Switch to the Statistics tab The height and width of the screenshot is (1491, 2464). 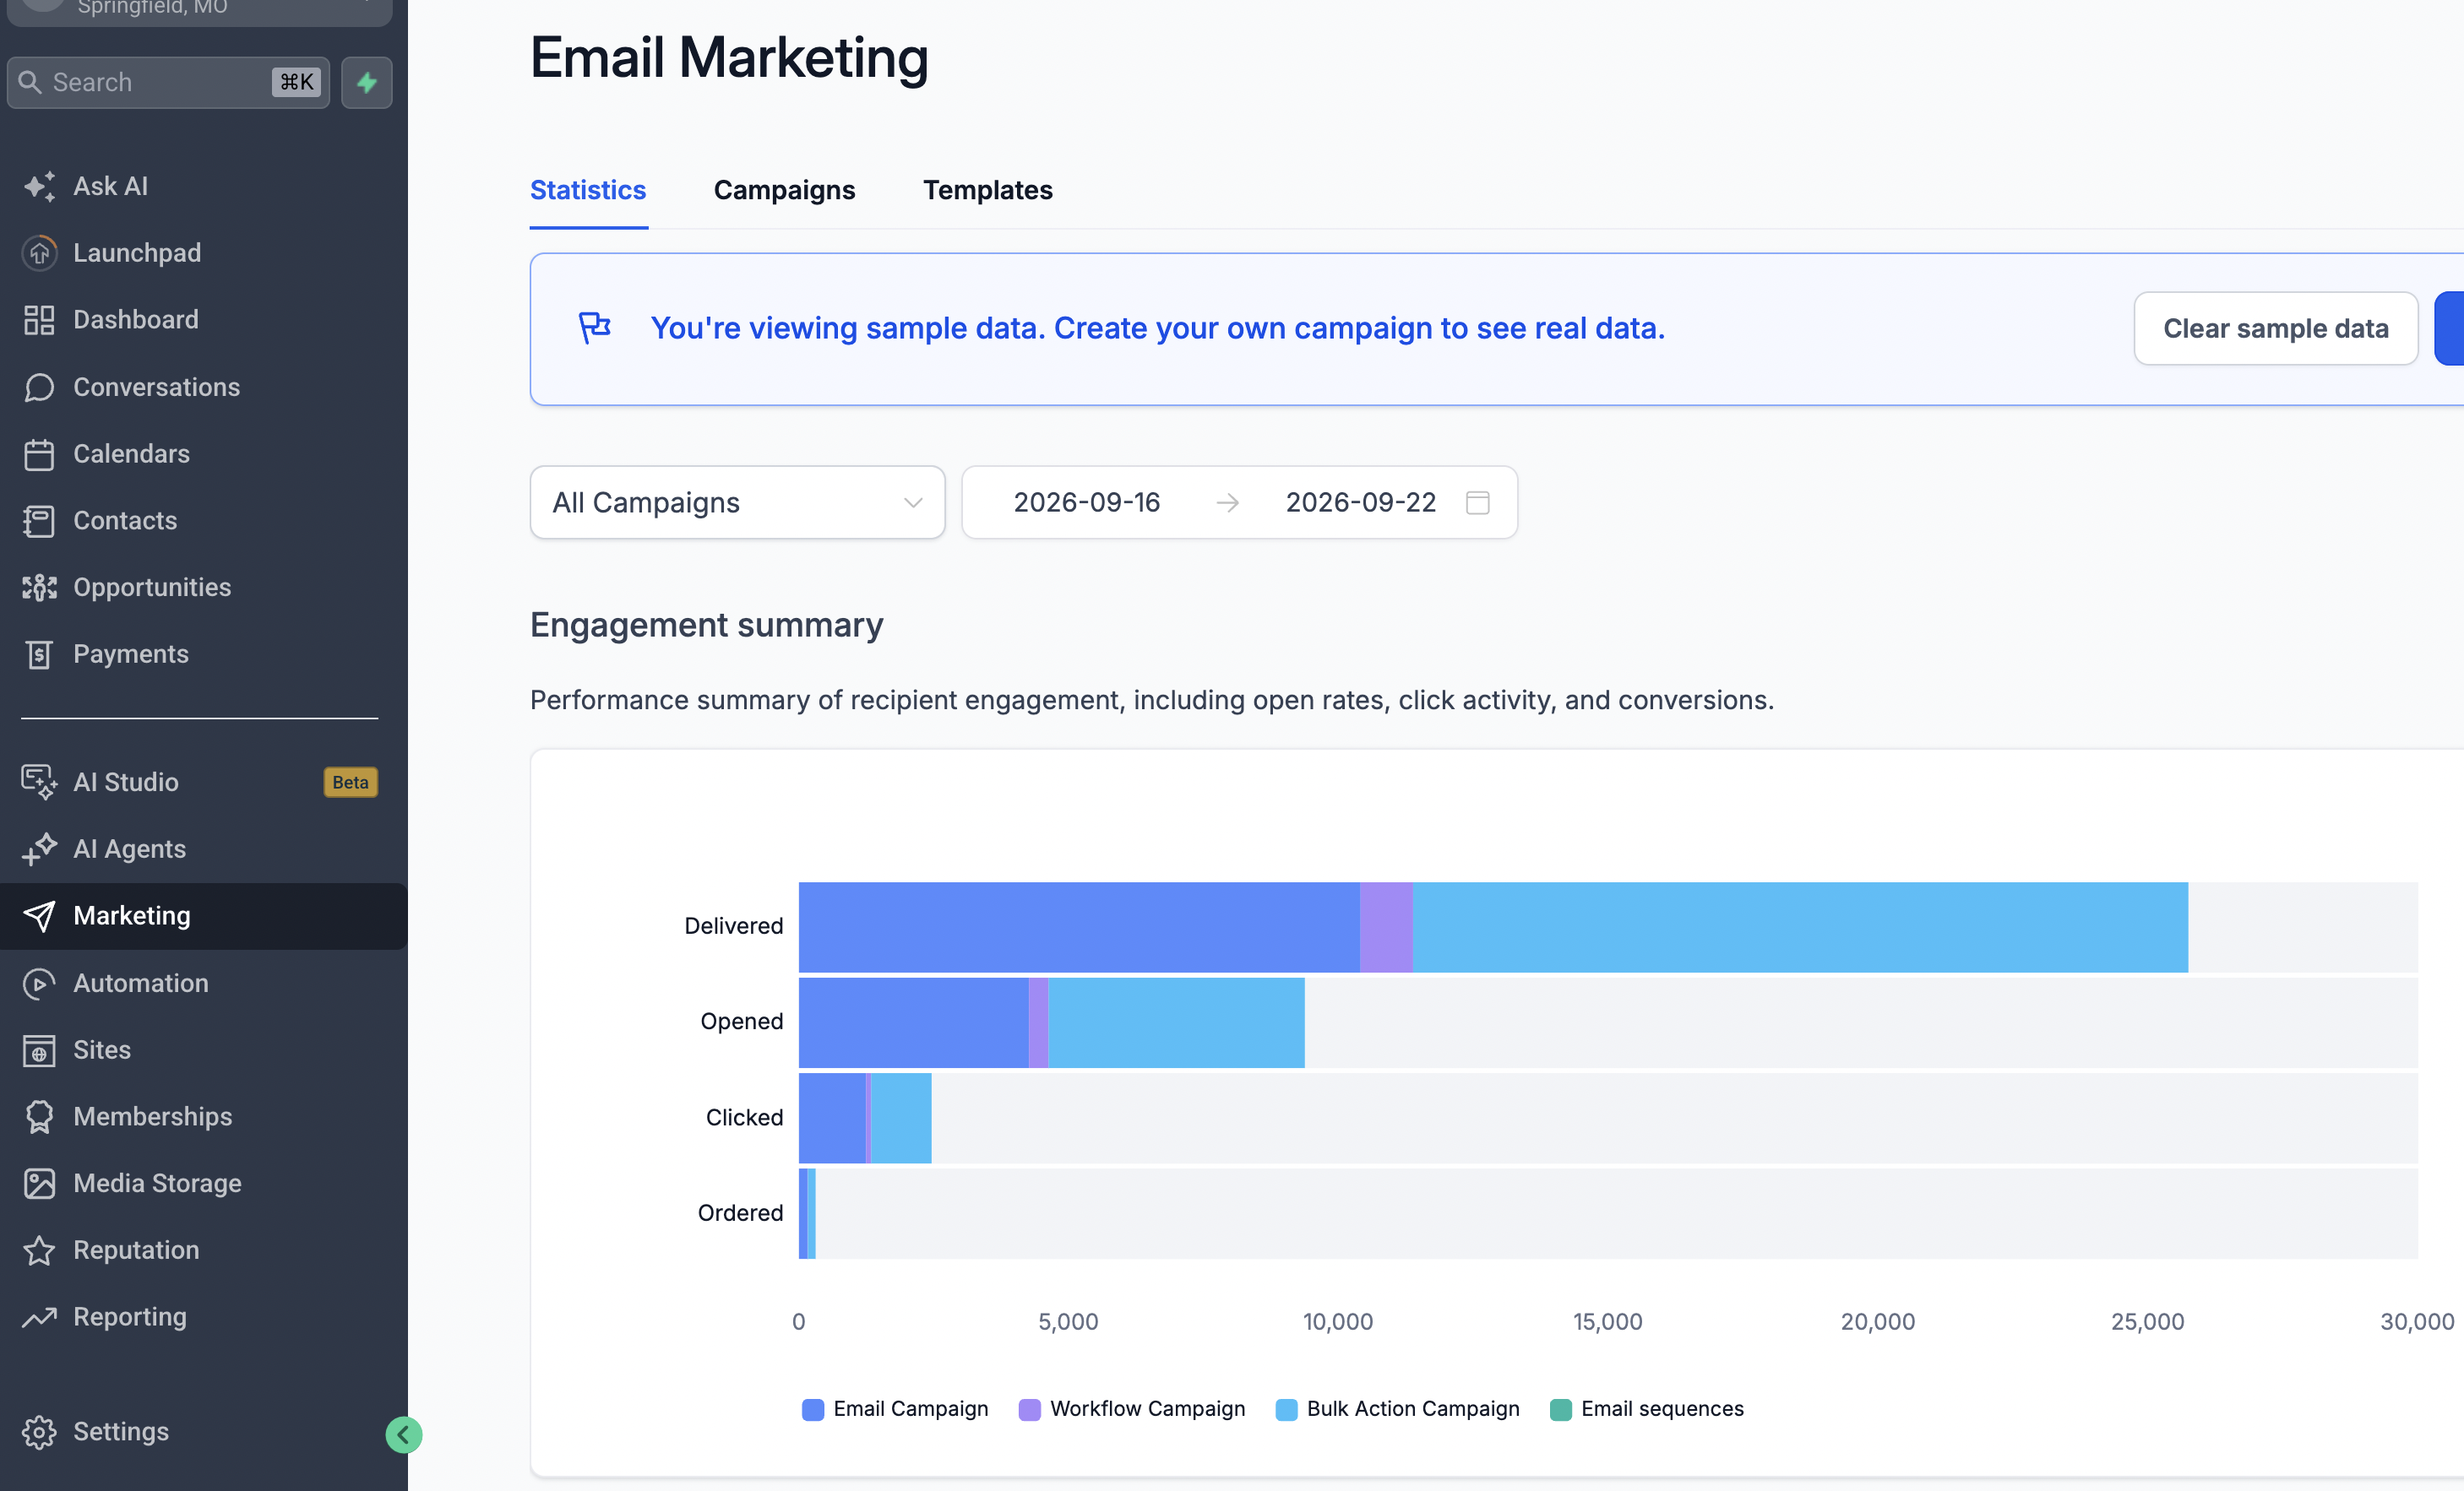click(588, 190)
